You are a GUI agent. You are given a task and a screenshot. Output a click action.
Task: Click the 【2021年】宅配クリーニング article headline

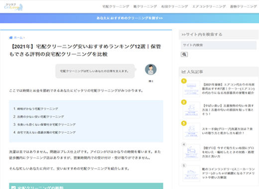[x=85, y=50]
